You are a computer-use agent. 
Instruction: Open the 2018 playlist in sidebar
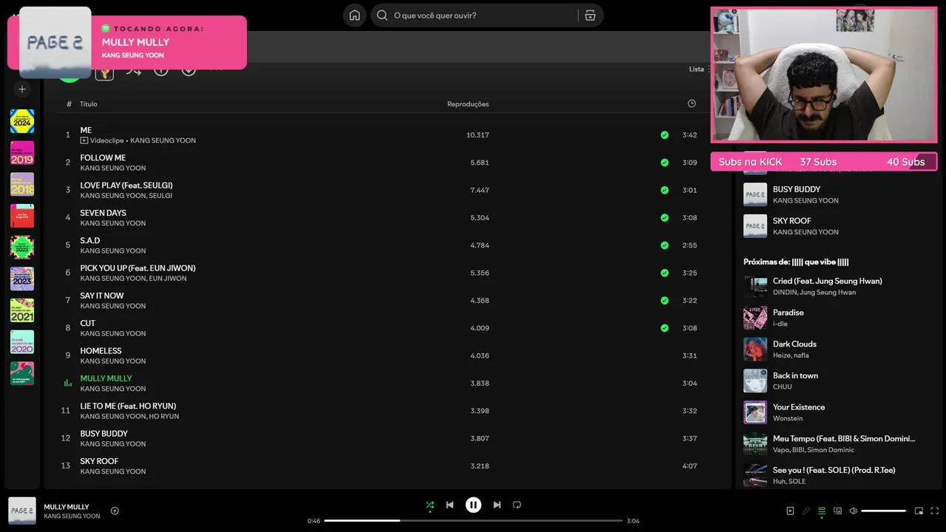click(x=22, y=184)
